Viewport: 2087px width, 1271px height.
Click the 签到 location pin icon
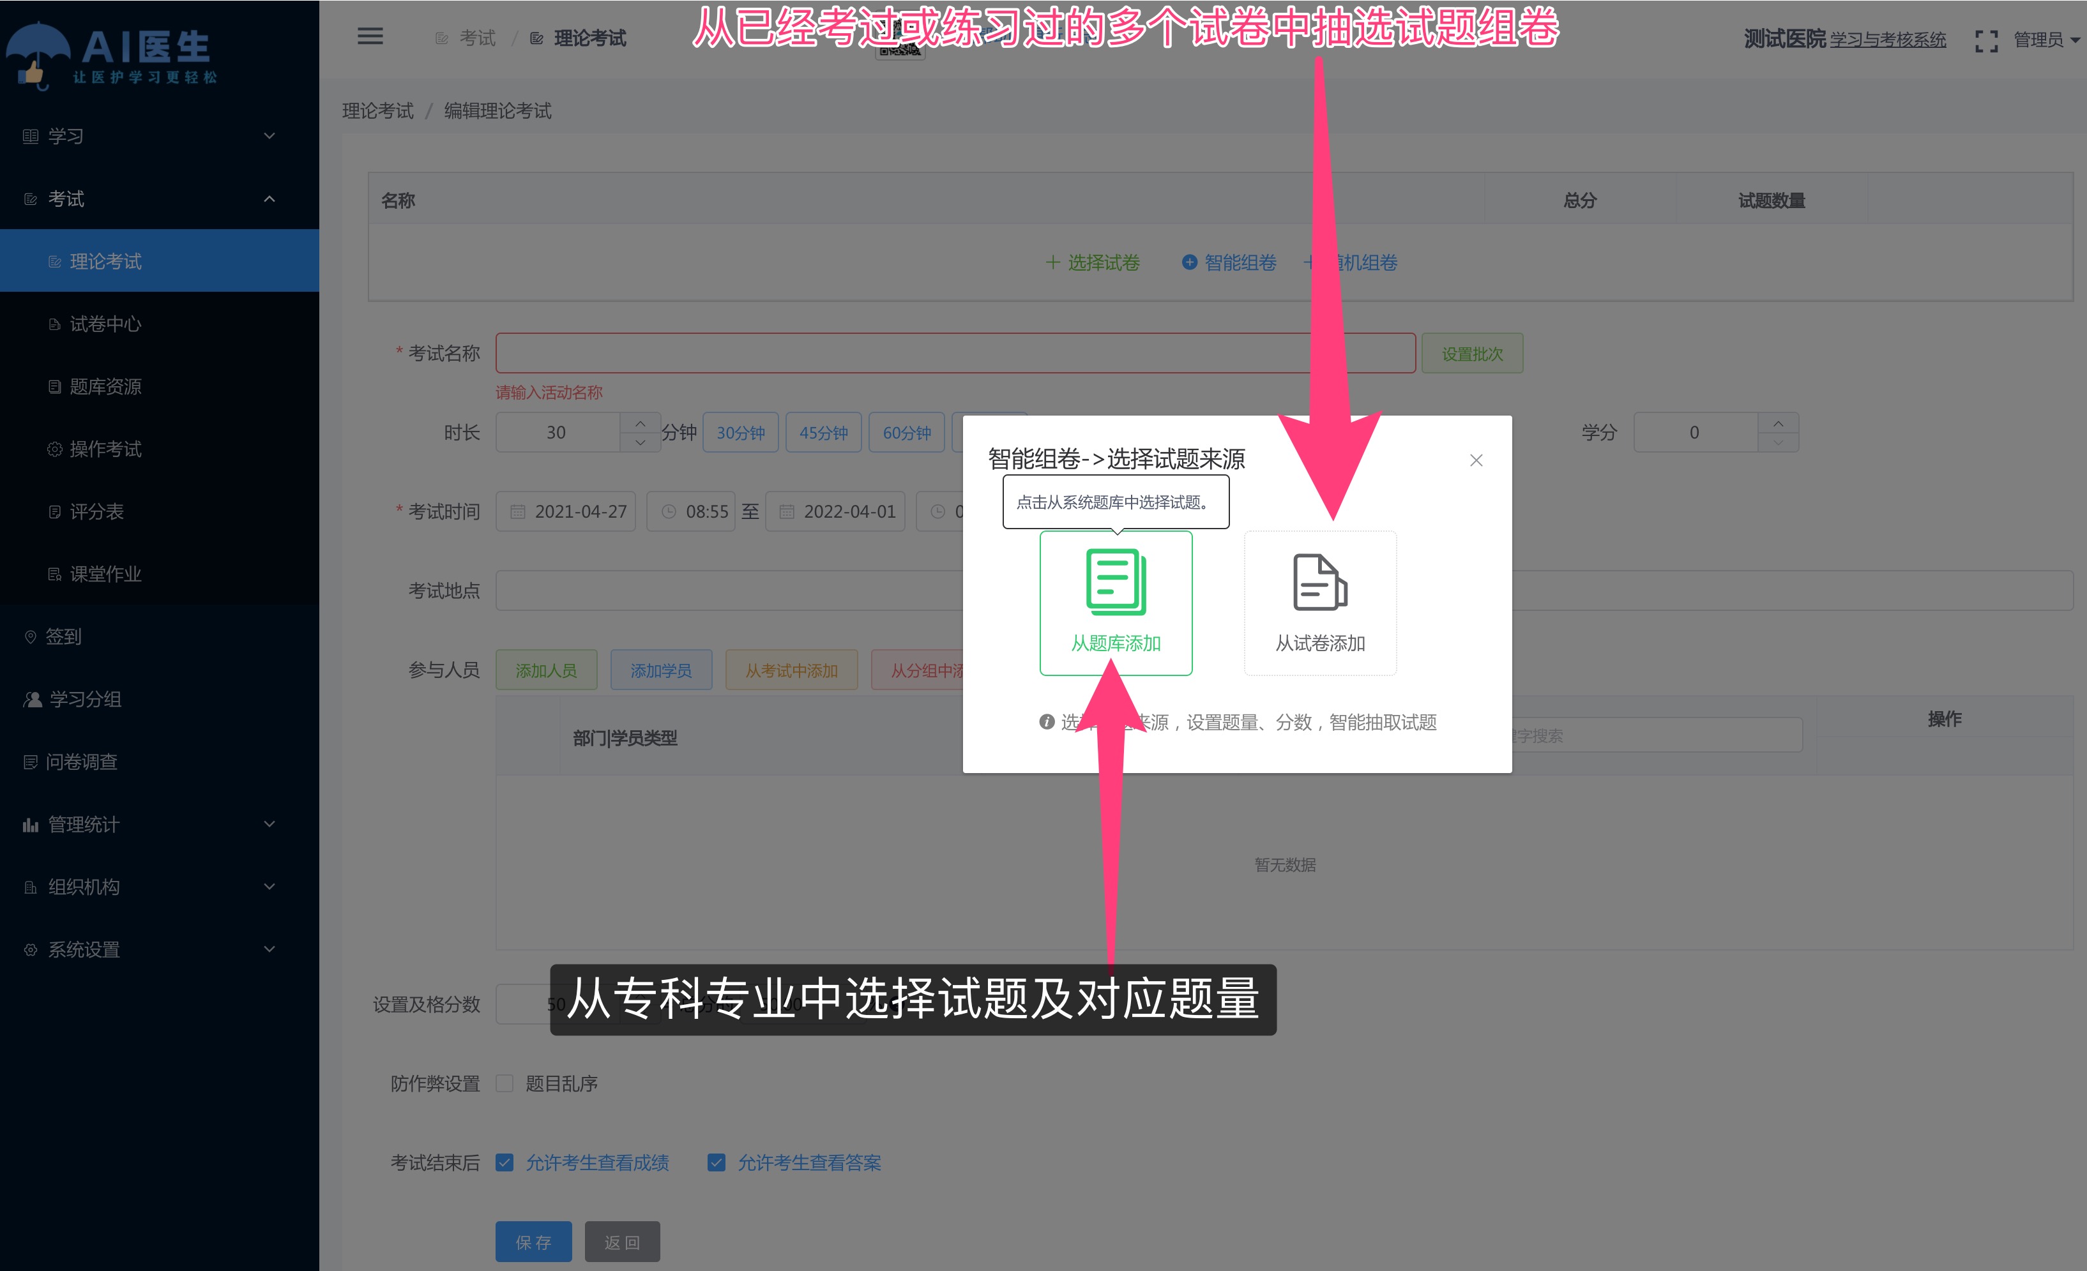31,636
